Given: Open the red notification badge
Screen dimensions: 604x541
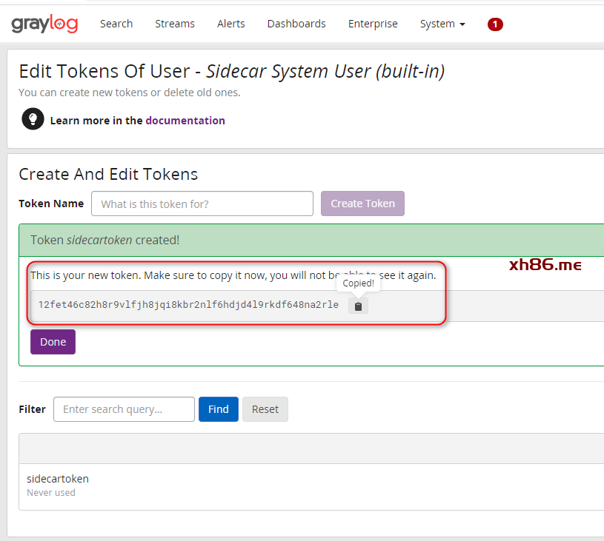Looking at the screenshot, I should point(495,24).
